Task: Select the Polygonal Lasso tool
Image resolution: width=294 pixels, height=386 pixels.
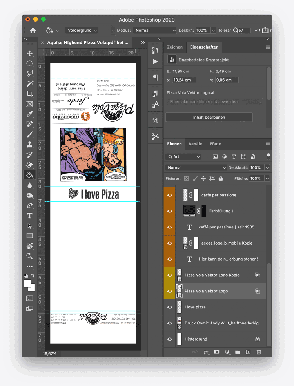Action: (29, 73)
